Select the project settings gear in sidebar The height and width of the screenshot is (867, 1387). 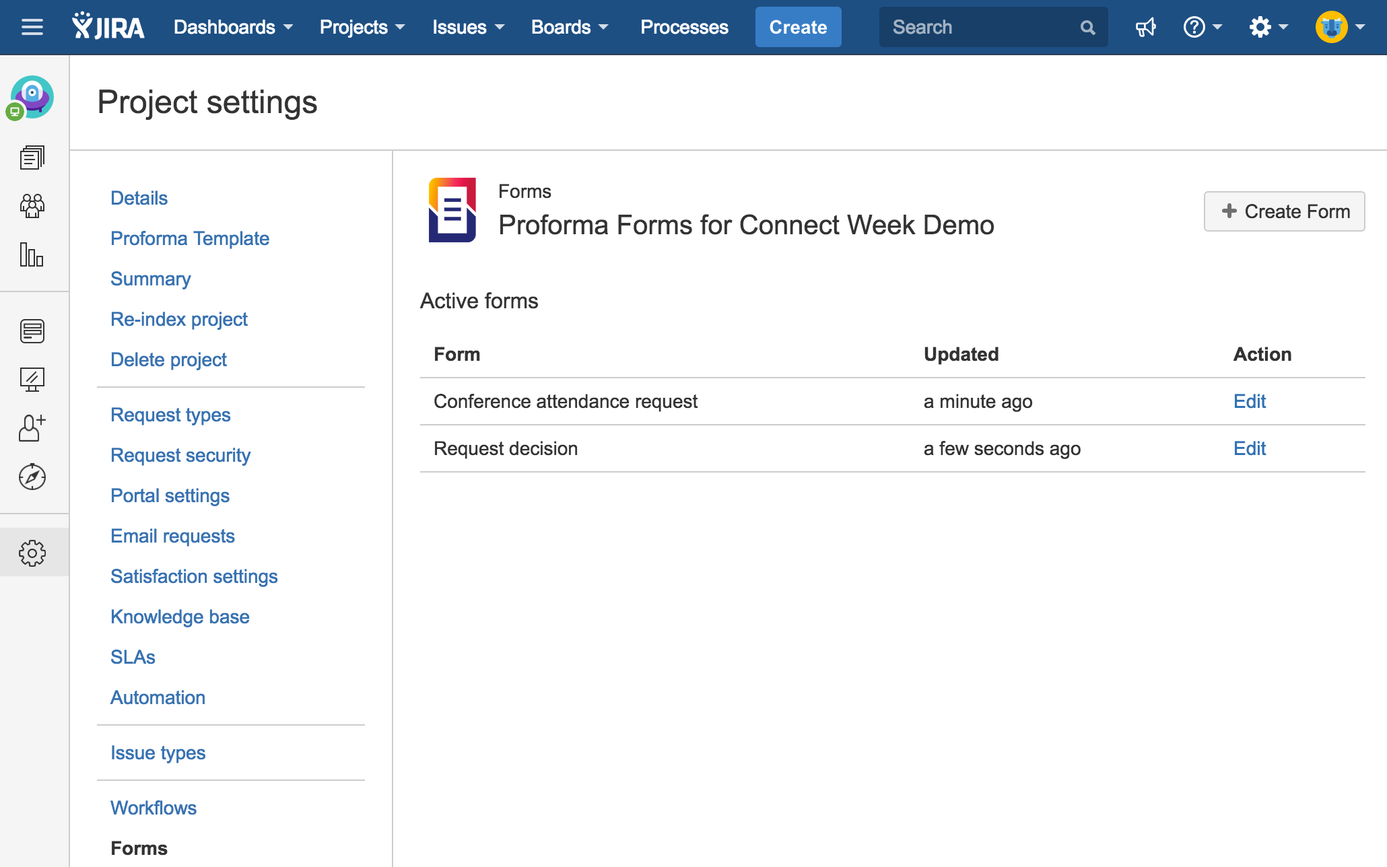[x=32, y=553]
